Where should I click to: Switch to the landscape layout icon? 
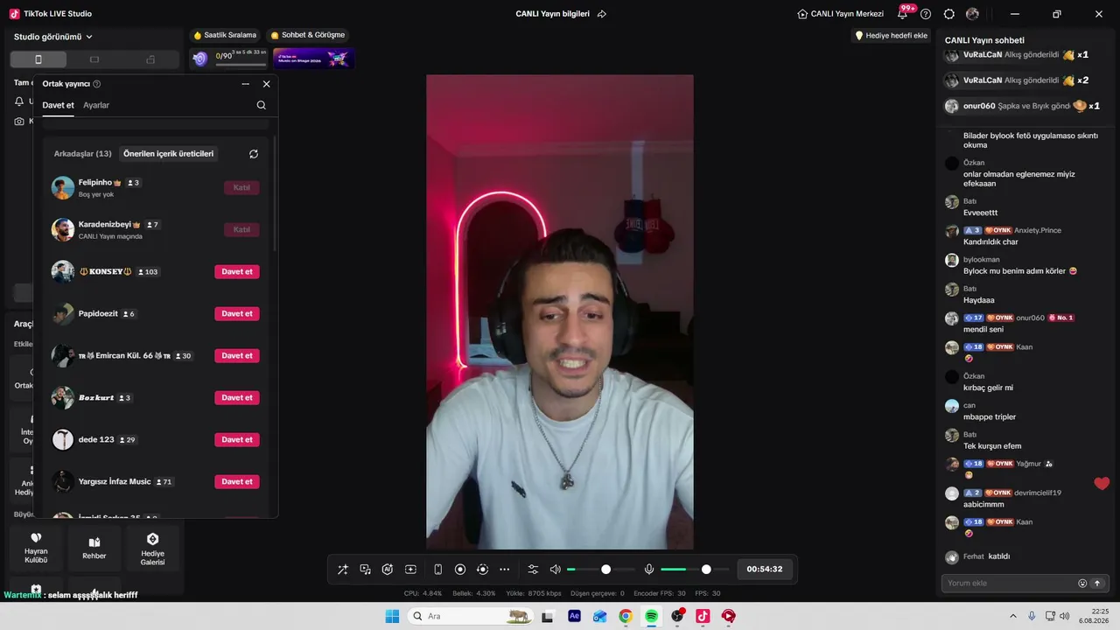pos(94,59)
